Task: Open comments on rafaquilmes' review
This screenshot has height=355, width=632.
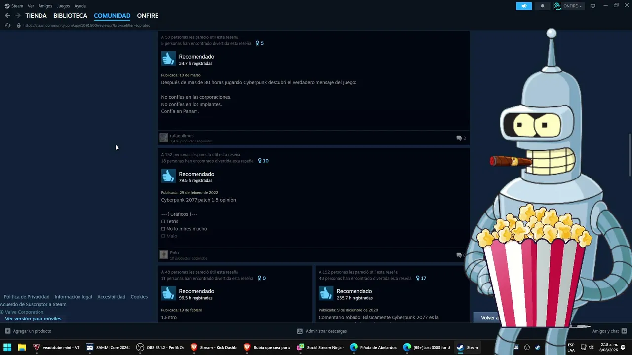Action: click(461, 138)
